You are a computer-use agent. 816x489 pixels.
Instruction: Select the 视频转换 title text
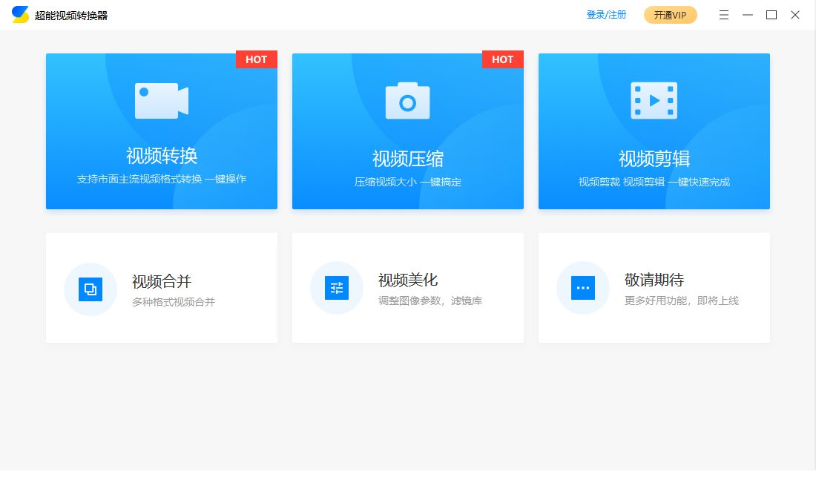[x=162, y=156]
